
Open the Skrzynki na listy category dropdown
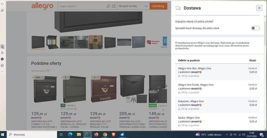click(133, 6)
